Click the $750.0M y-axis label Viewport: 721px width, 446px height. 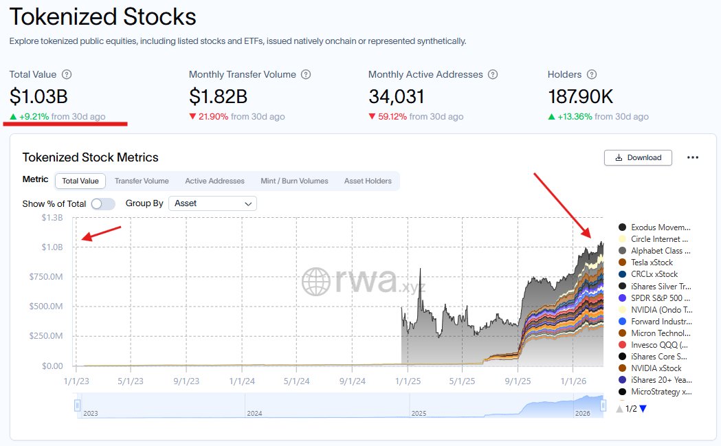point(46,277)
